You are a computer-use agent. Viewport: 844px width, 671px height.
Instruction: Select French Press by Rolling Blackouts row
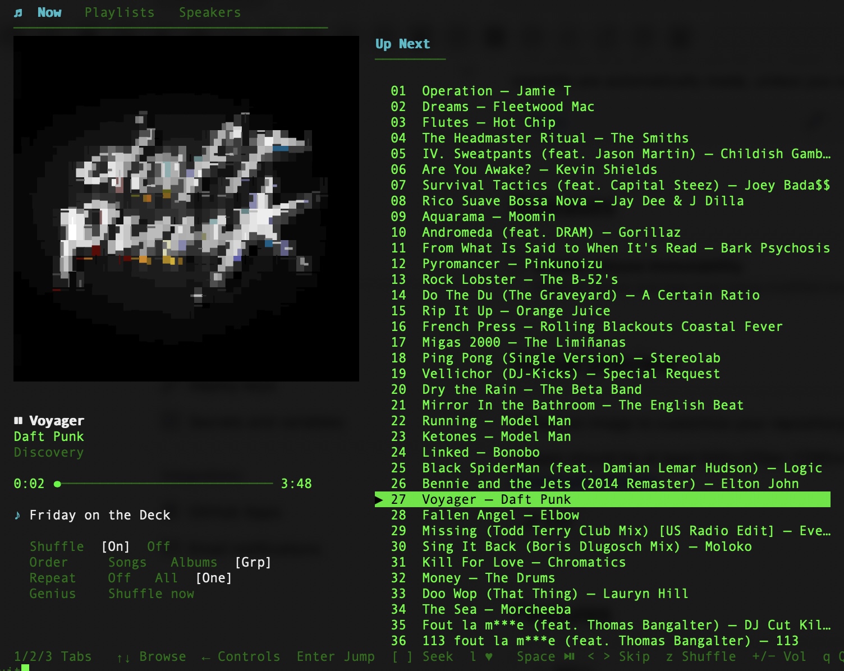click(603, 327)
